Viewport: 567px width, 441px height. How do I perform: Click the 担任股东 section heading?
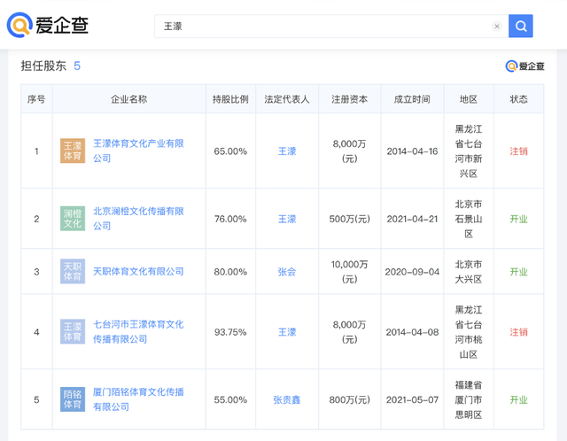click(43, 66)
